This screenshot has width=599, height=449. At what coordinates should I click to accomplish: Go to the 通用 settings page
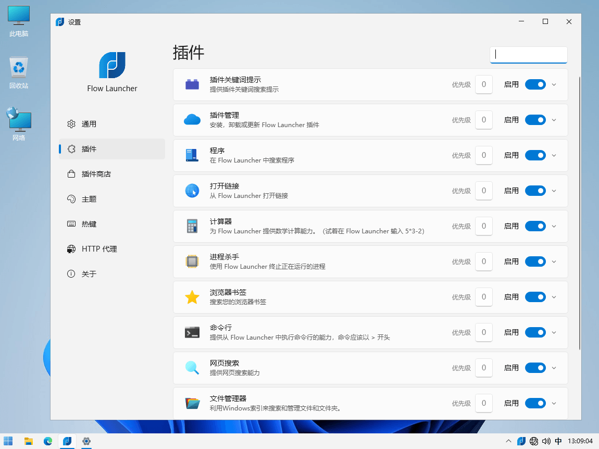tap(112, 124)
